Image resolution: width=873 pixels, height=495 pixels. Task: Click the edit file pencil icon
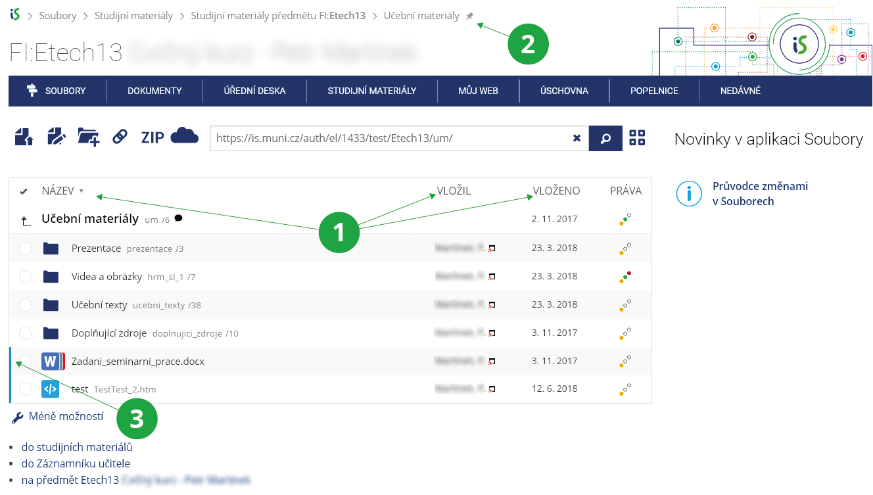point(57,137)
